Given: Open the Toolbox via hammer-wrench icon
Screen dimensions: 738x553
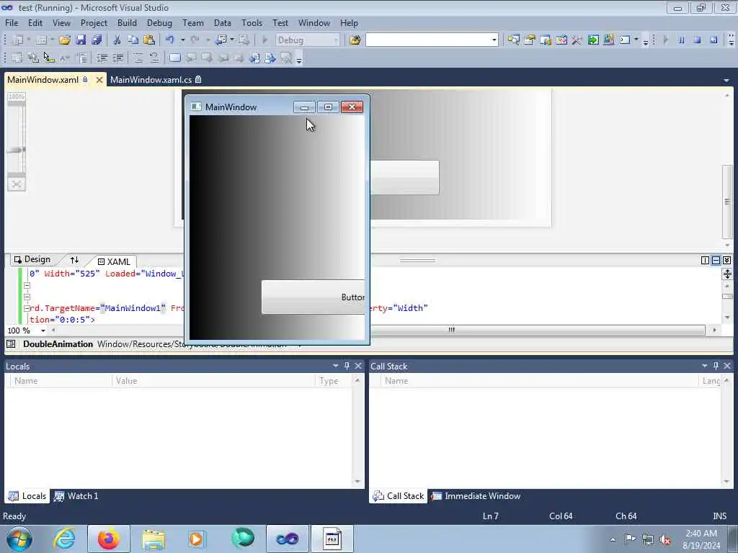Looking at the screenshot, I should [577, 40].
